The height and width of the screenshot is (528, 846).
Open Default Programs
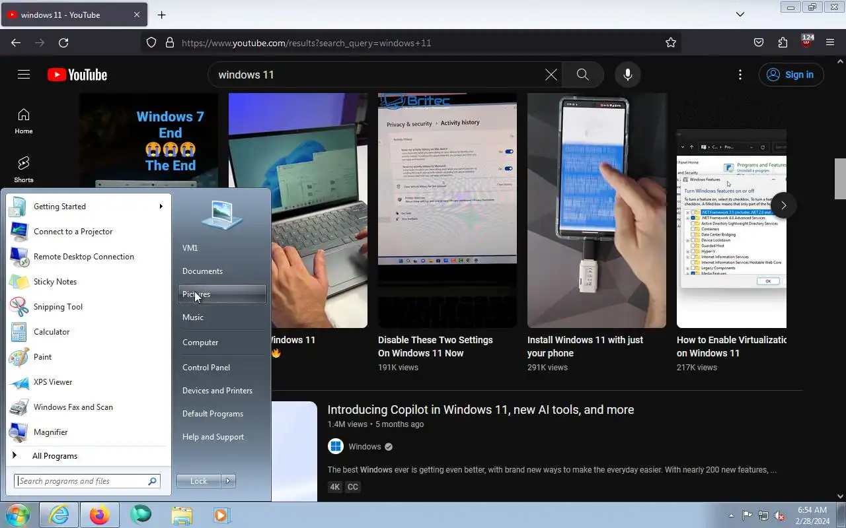point(222,414)
